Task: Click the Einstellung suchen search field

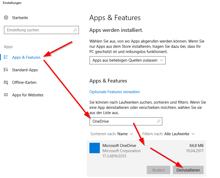Action: (41, 30)
